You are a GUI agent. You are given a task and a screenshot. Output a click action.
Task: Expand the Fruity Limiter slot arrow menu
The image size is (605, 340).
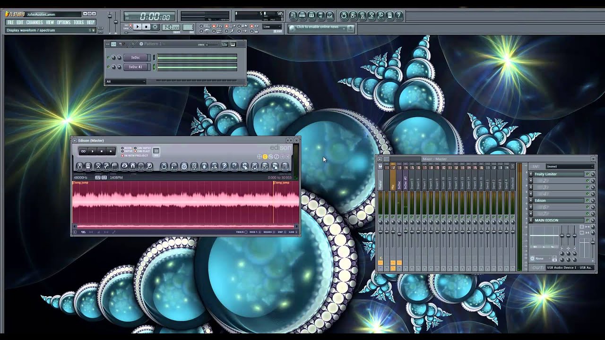[x=531, y=174]
